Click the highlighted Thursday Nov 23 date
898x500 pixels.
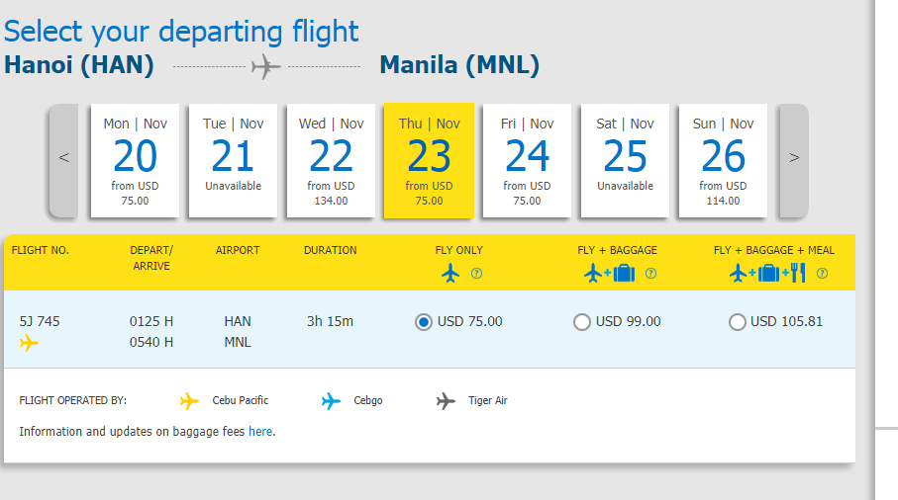[429, 159]
